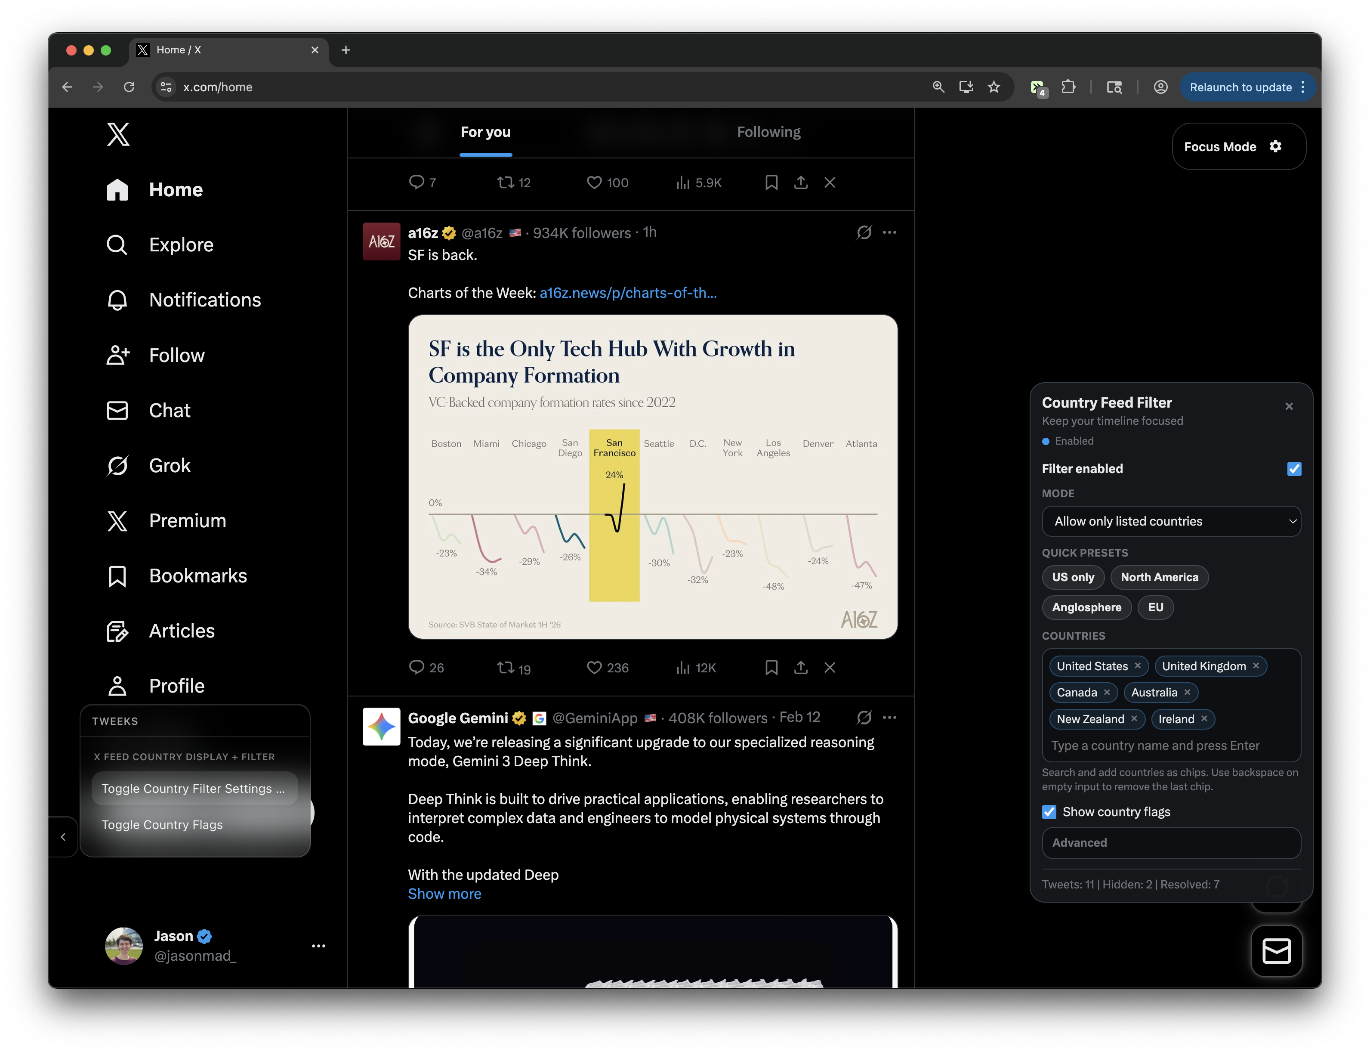
Task: Uncheck the Filter enabled checkbox
Action: click(x=1294, y=469)
